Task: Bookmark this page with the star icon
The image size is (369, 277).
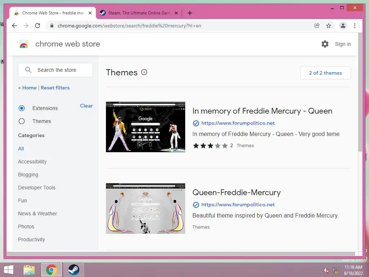Action: 329,26
